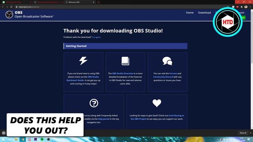
Task: Go to Home in the OBS navigation
Action: (190, 13)
